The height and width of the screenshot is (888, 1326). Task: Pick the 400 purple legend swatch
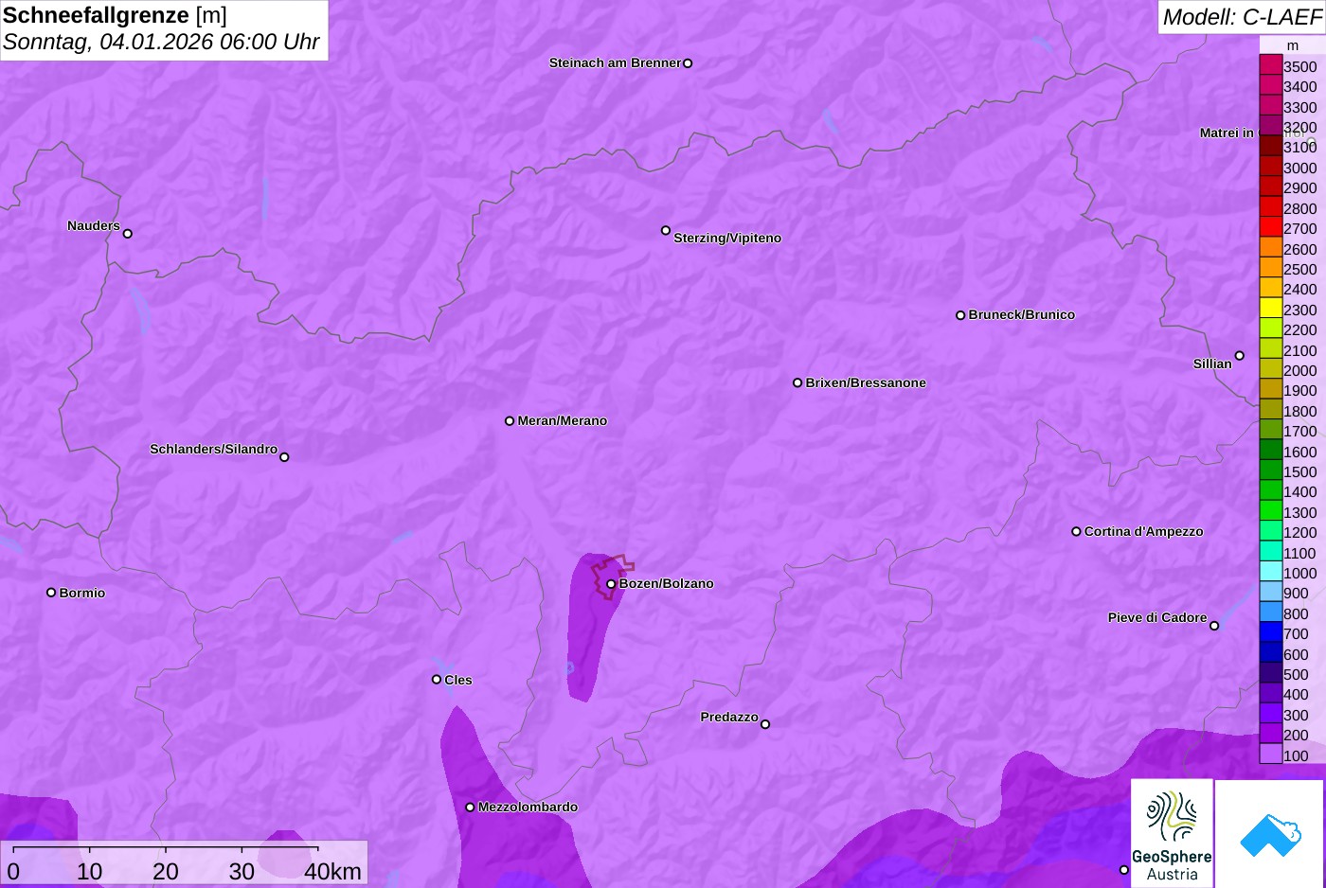pos(1270,693)
